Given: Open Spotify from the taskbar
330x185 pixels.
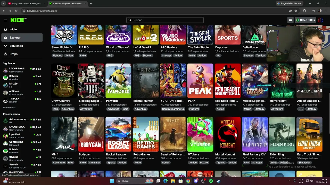Looking at the screenshot, I should pyautogui.click(x=211, y=181).
